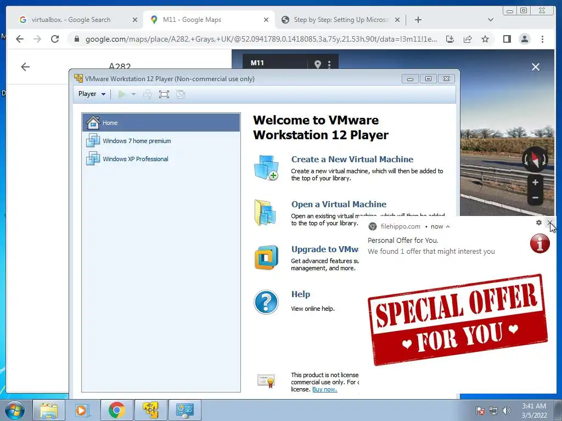The width and height of the screenshot is (562, 421).
Task: Close Street View with the X button
Action: coord(536,67)
